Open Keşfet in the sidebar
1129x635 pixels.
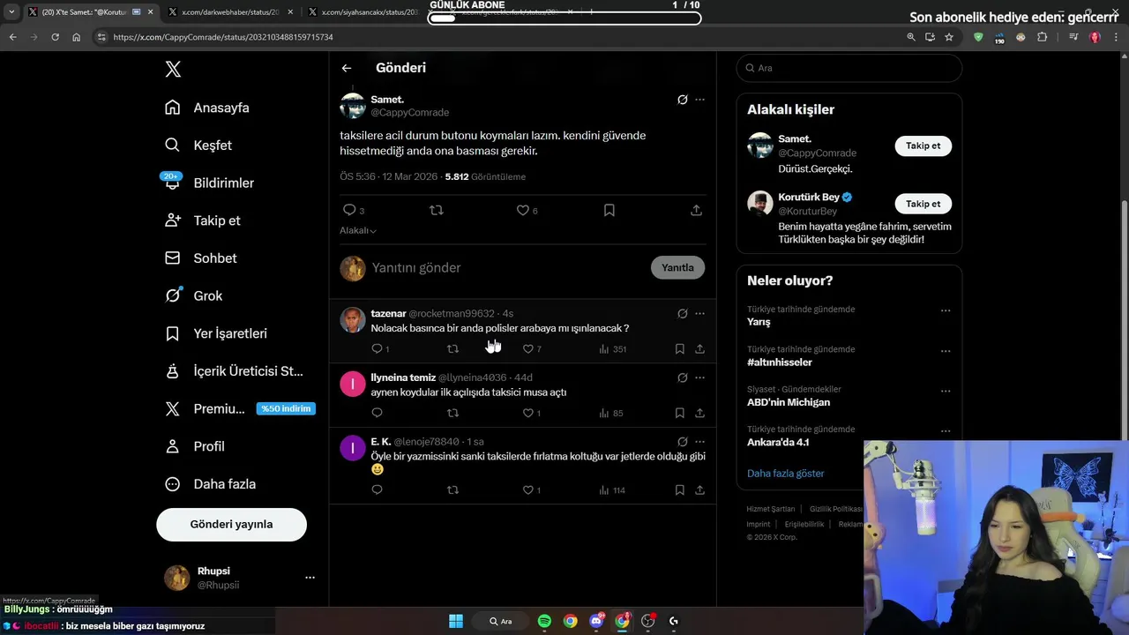tap(198, 146)
